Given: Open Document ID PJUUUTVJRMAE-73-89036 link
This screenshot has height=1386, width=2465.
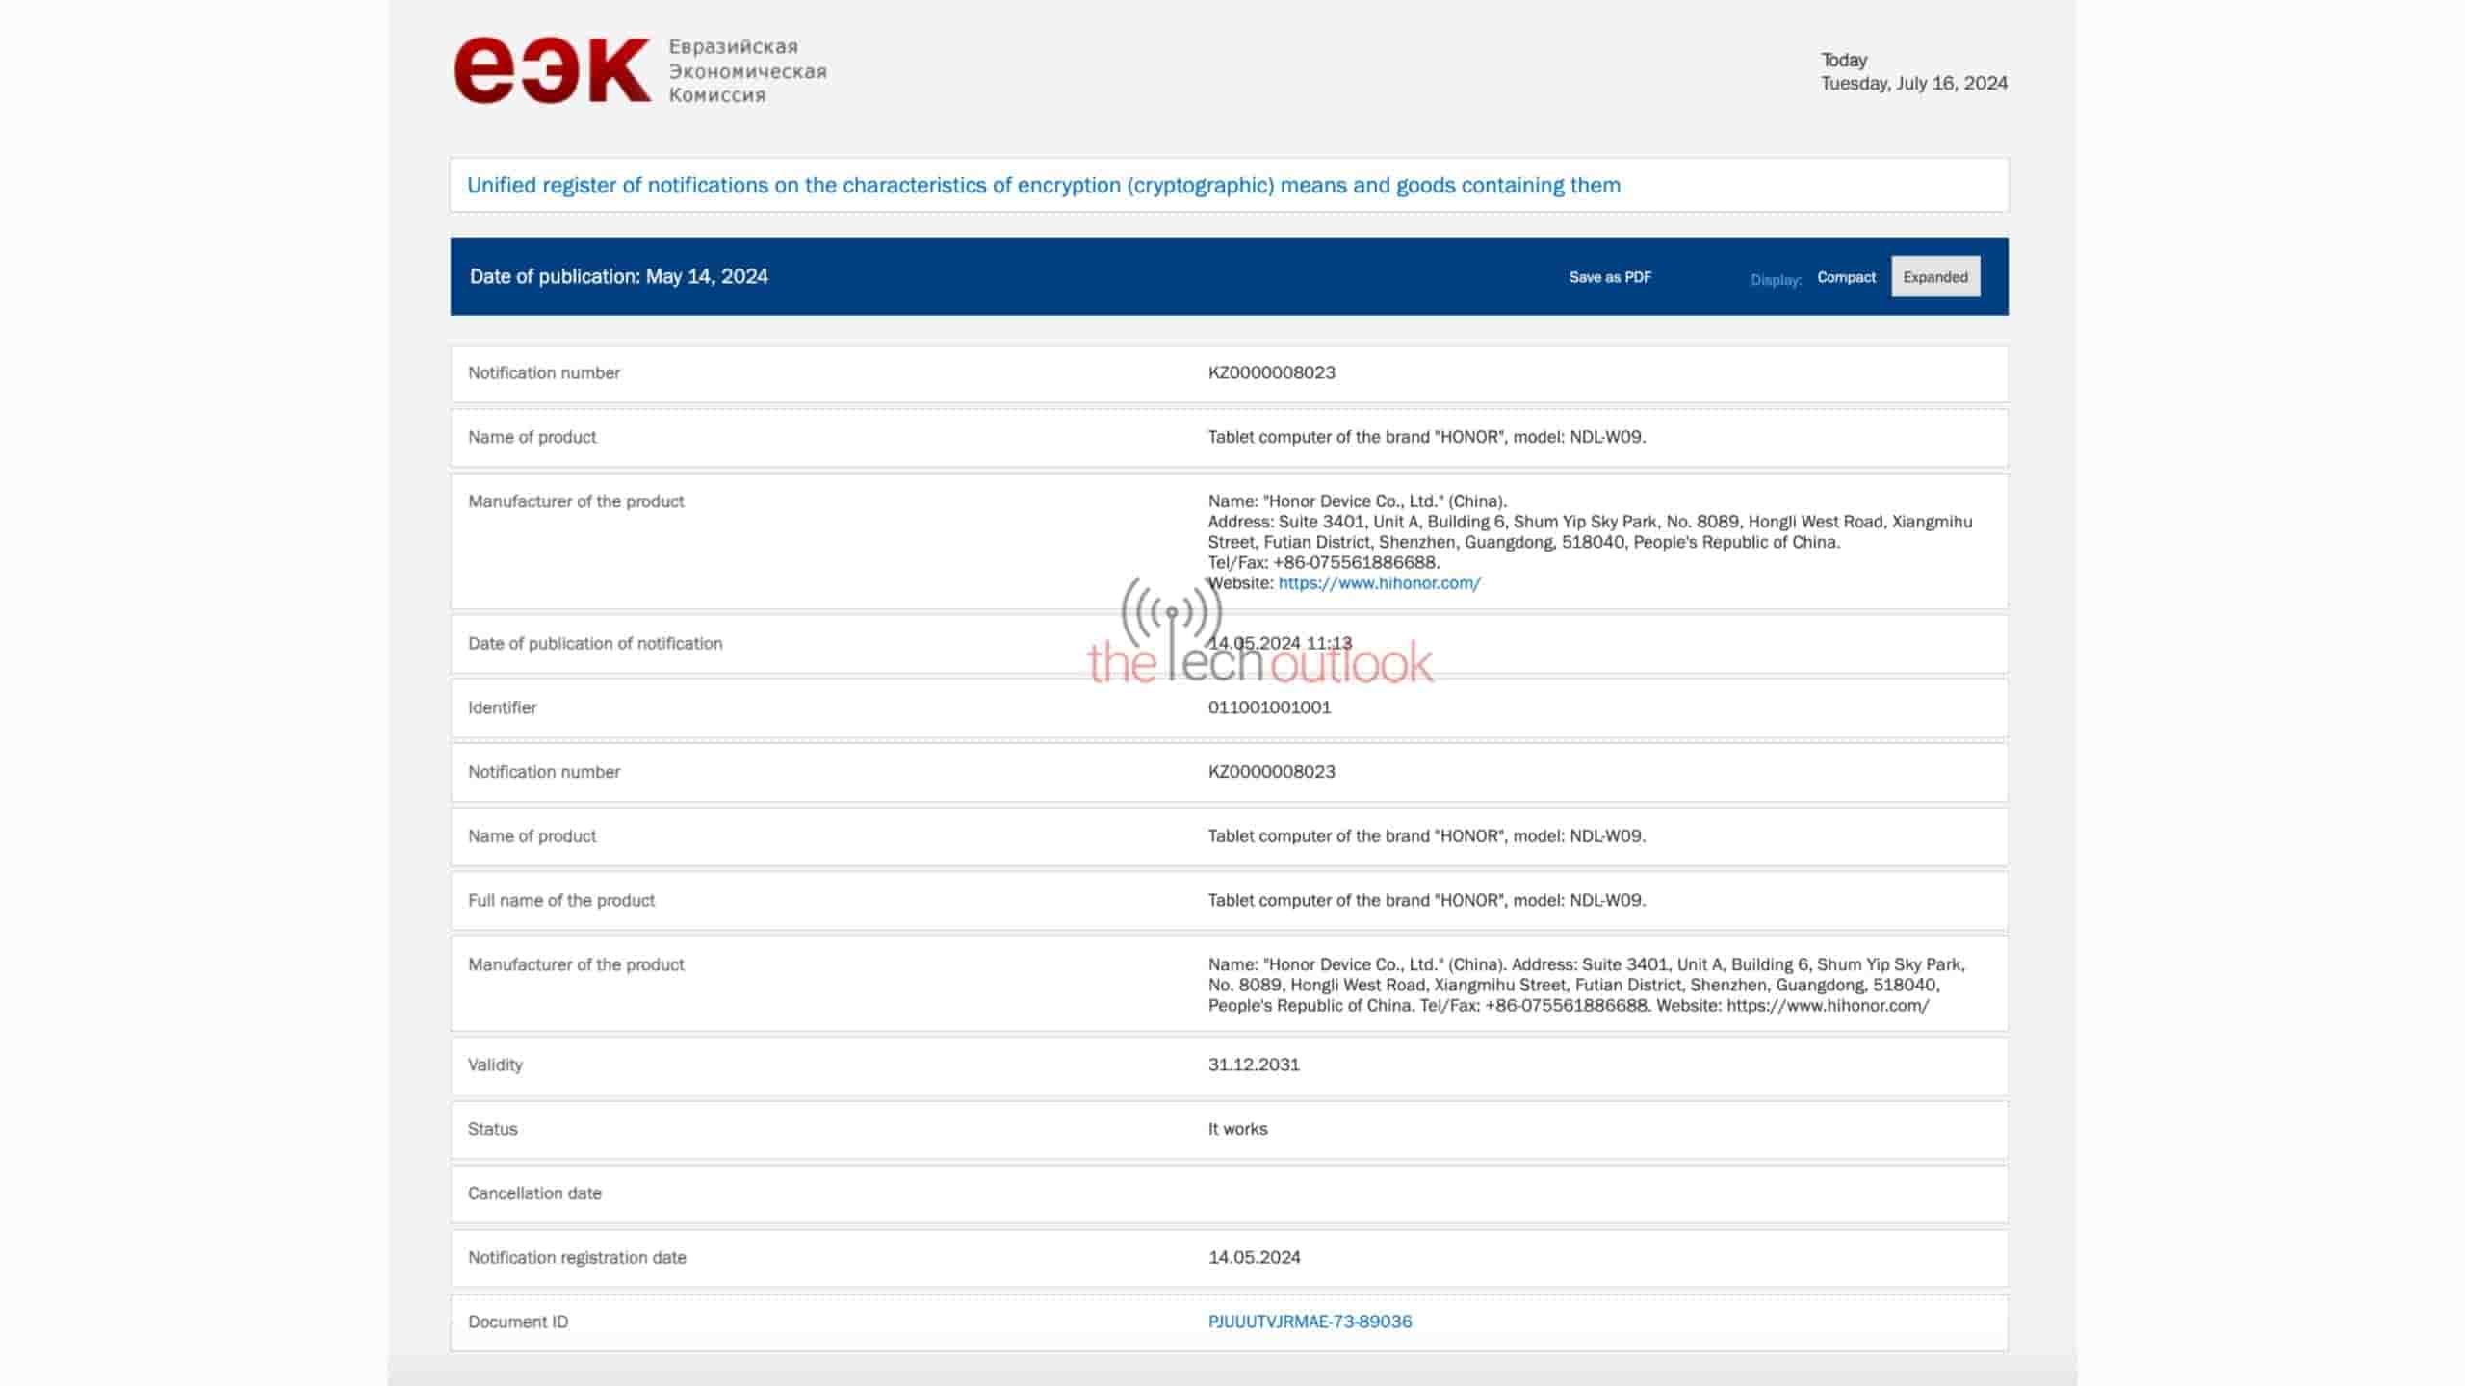Looking at the screenshot, I should coord(1310,1322).
